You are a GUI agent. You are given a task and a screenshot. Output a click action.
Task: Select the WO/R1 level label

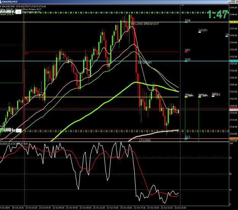click(x=203, y=30)
